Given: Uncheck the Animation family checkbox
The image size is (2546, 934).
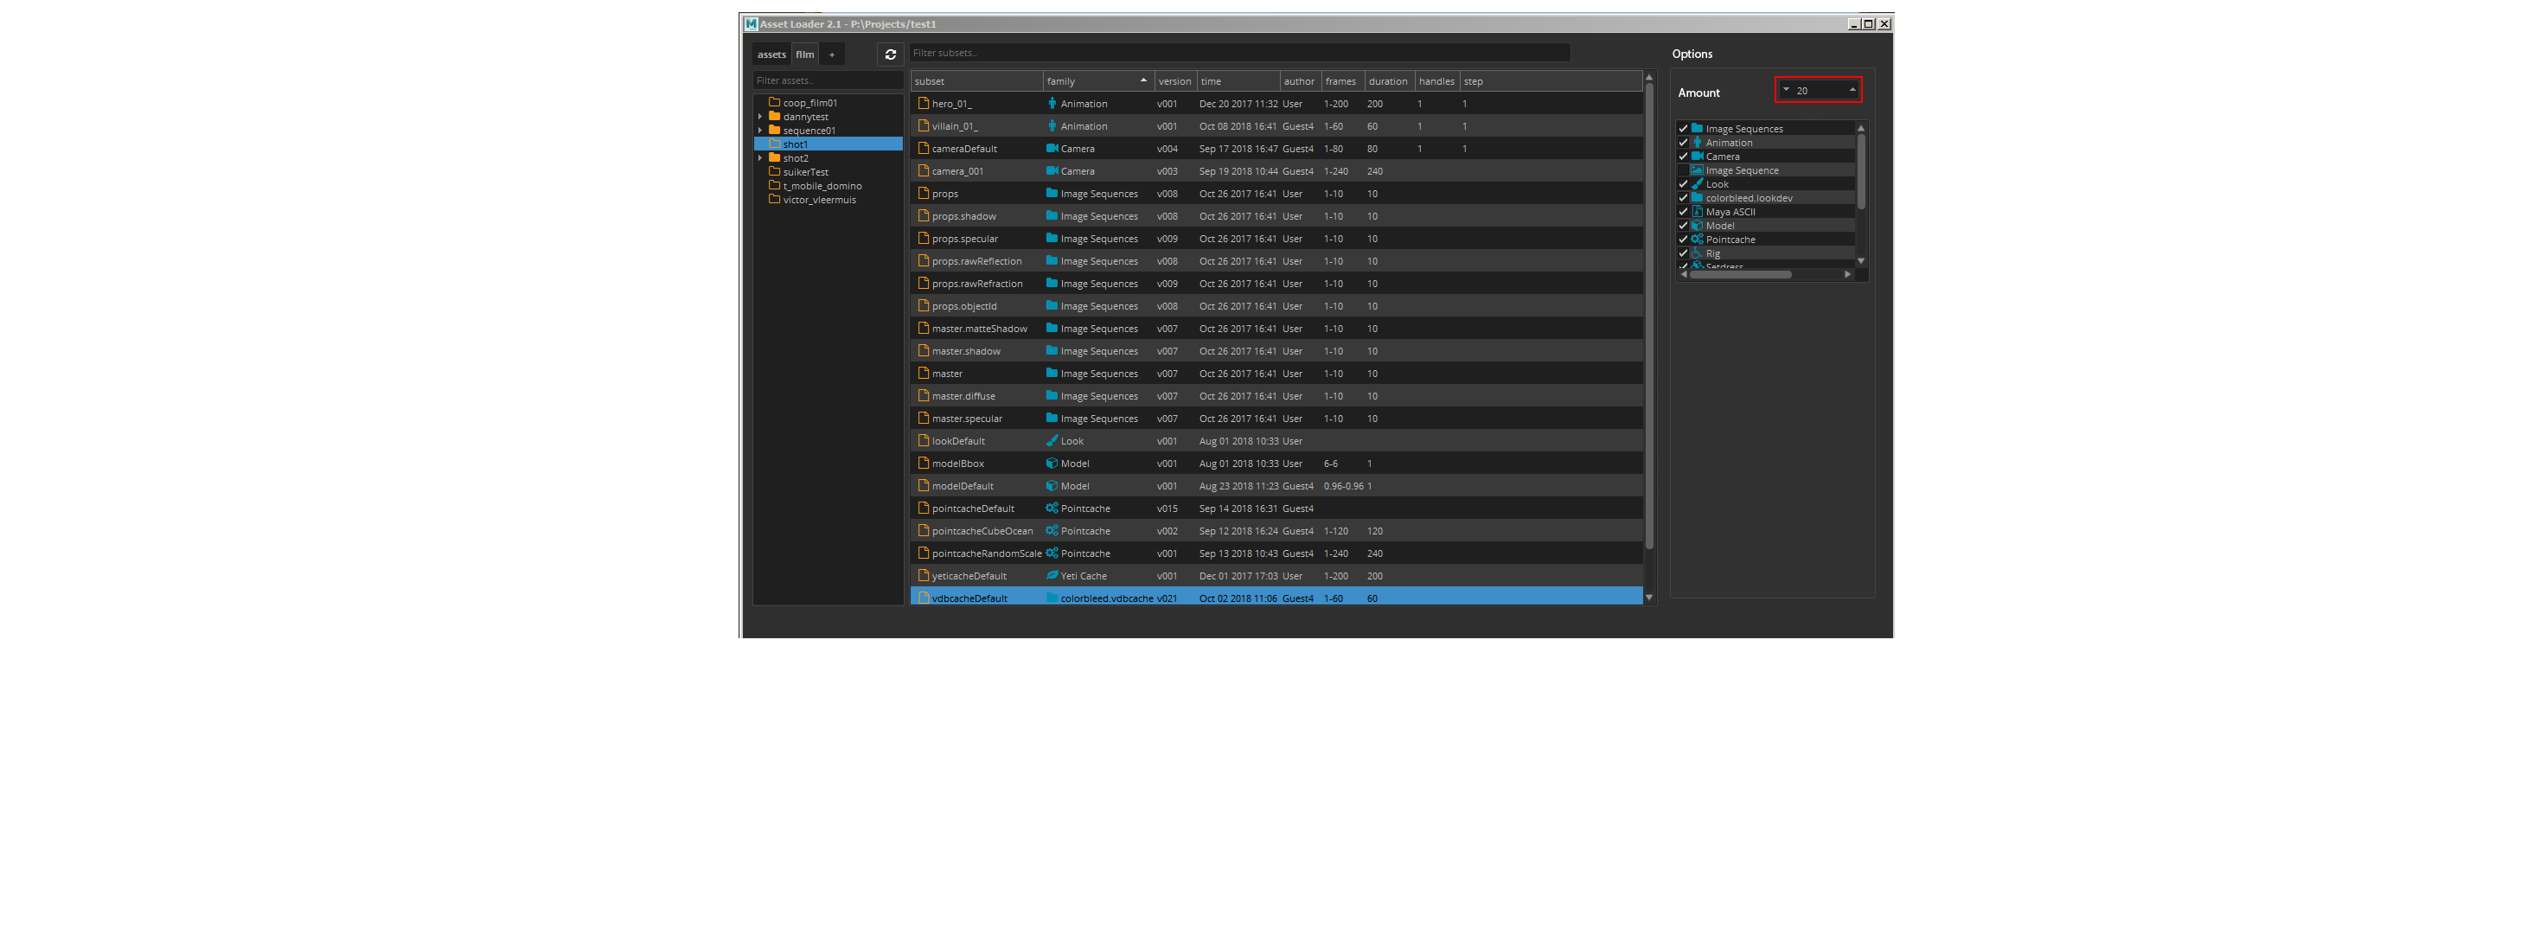Looking at the screenshot, I should coord(1683,143).
